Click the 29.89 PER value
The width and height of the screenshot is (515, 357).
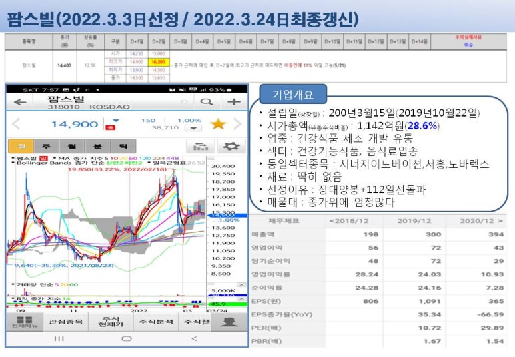[492, 328]
